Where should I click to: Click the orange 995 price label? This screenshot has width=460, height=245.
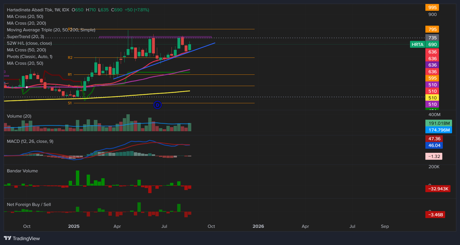pyautogui.click(x=432, y=7)
